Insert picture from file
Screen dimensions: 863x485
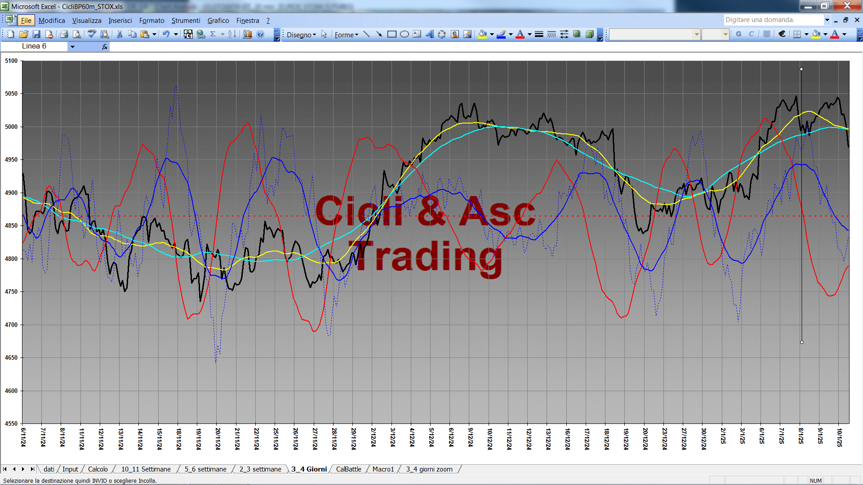(467, 34)
